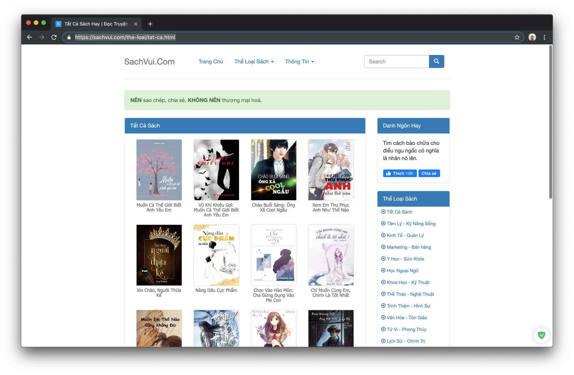Open Xem Em Thu Phục Anh cover
The image size is (574, 375).
pos(331,170)
